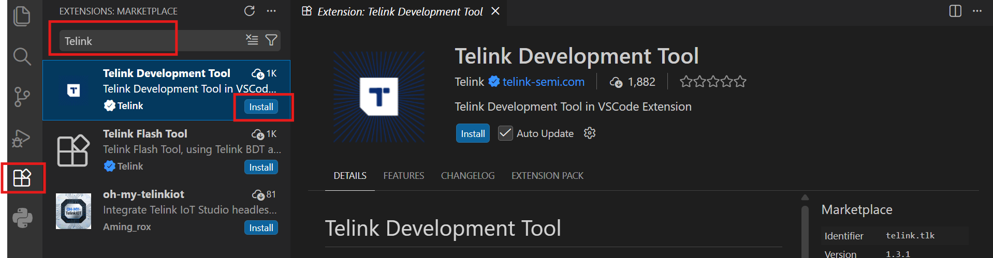This screenshot has width=993, height=258.
Task: Open the extensions filter menu
Action: 271,40
